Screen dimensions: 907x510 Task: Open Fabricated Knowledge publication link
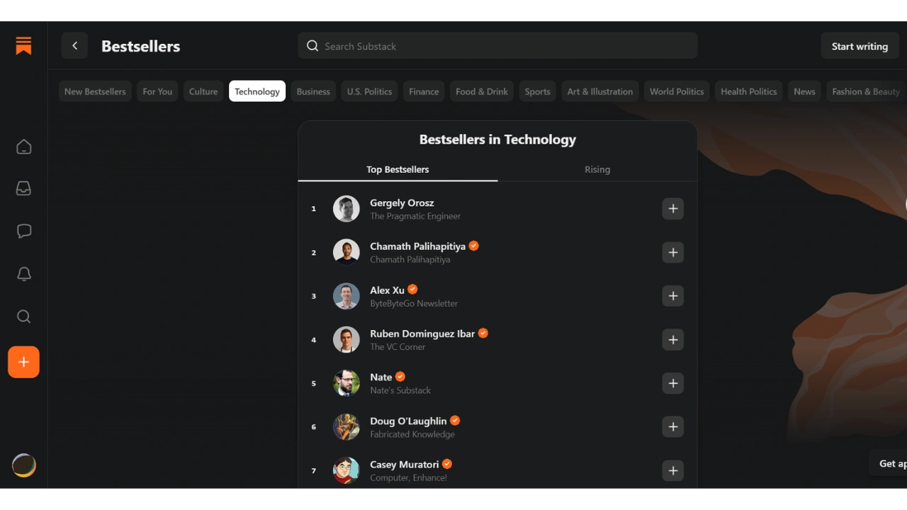point(412,434)
